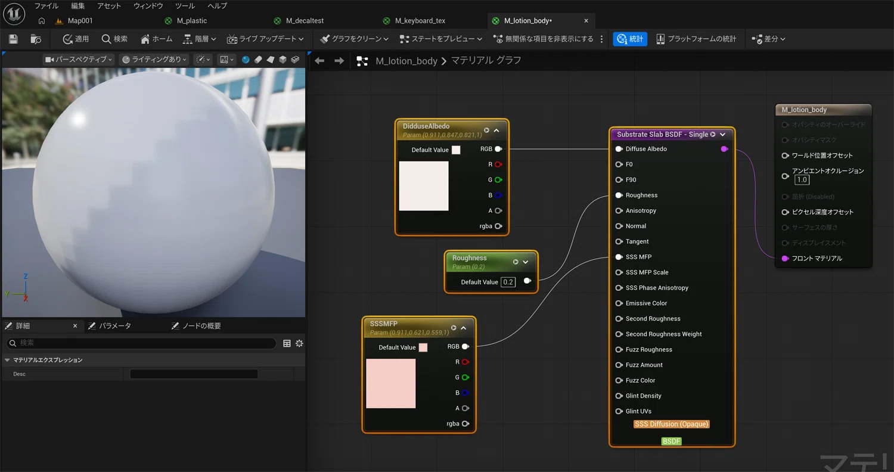Open toolbar overflow three-dot menu
Viewport: 894px width, 472px height.
[x=601, y=39]
